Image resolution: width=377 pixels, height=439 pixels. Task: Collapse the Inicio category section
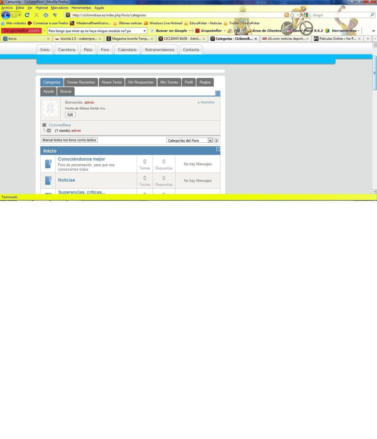[218, 149]
